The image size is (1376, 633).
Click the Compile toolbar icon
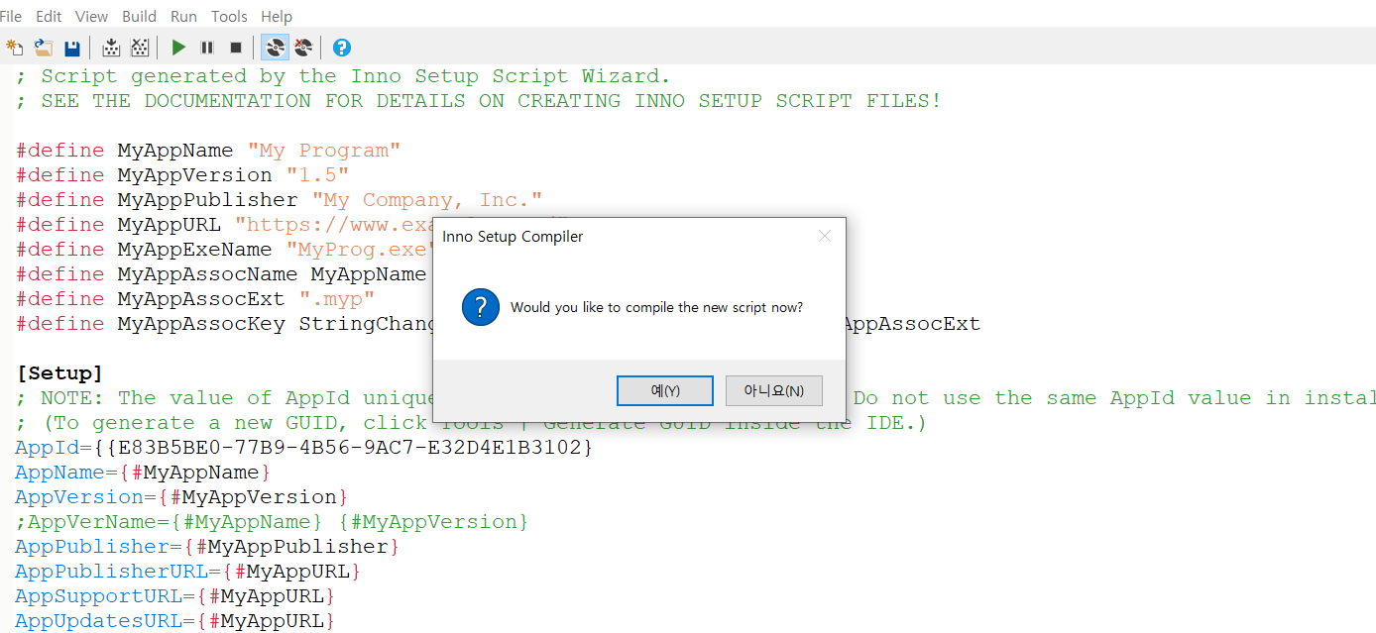(x=112, y=48)
